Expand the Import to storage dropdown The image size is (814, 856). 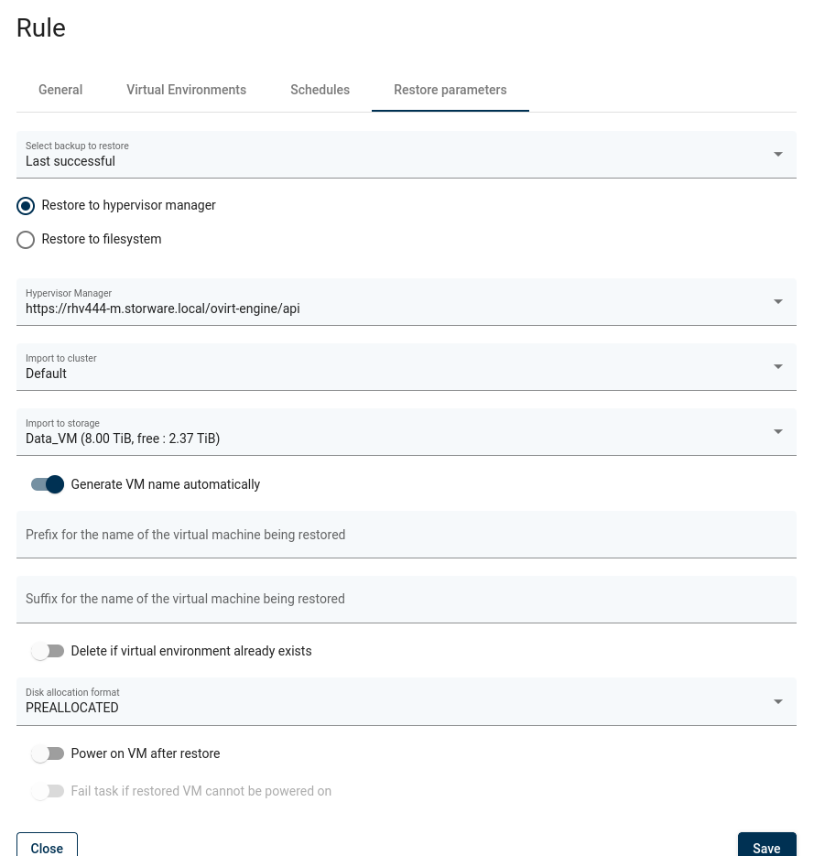(x=777, y=432)
